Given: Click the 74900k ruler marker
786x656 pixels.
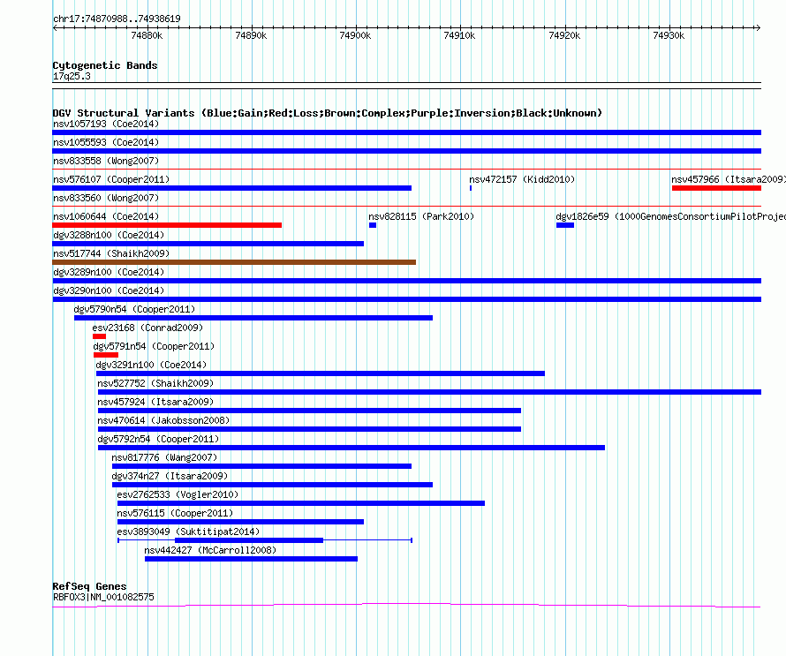Looking at the screenshot, I should pos(355,35).
